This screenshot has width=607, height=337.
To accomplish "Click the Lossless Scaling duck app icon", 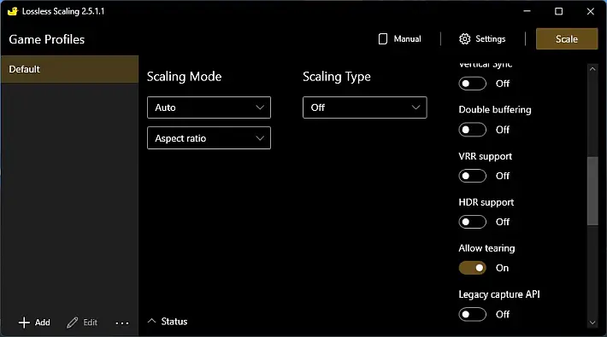I will 13,11.
